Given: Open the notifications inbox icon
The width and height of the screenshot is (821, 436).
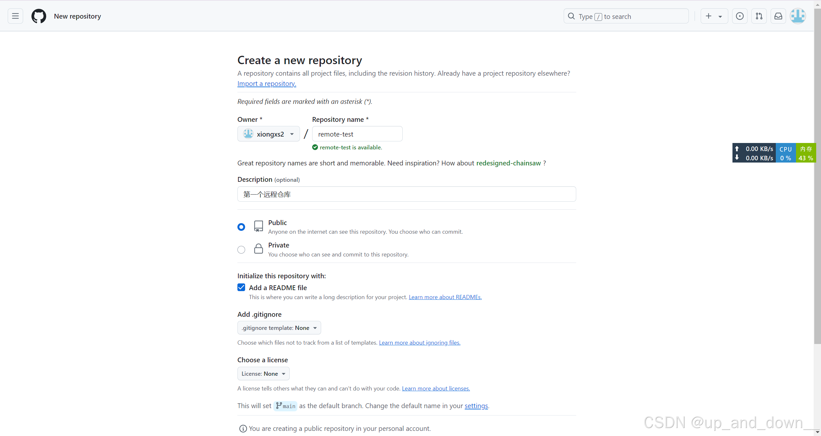Looking at the screenshot, I should 778,16.
